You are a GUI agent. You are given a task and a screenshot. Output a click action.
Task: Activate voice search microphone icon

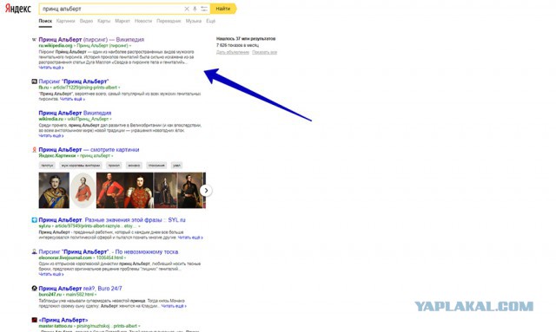point(195,9)
